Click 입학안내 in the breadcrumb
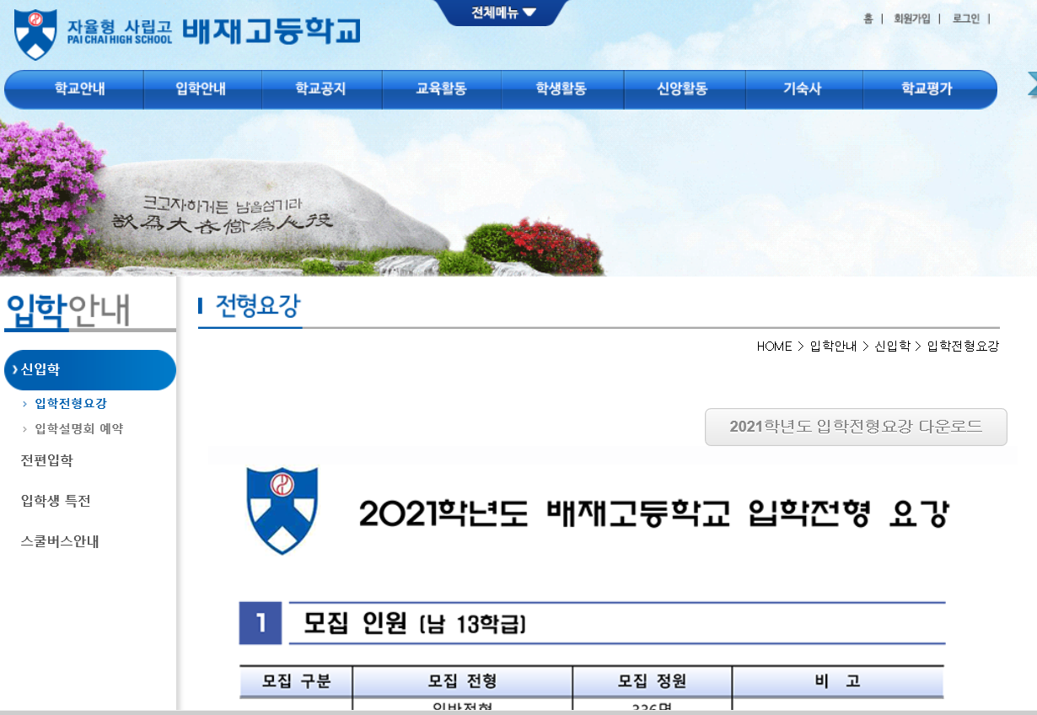The image size is (1037, 715). pos(833,347)
